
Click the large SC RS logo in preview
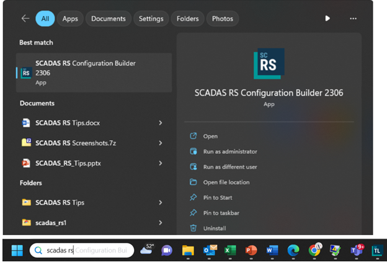(269, 63)
